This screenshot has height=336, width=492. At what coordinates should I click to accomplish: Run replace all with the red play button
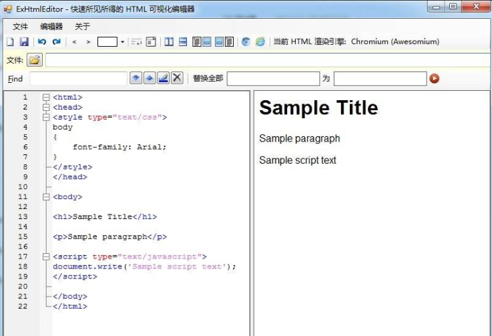click(435, 78)
